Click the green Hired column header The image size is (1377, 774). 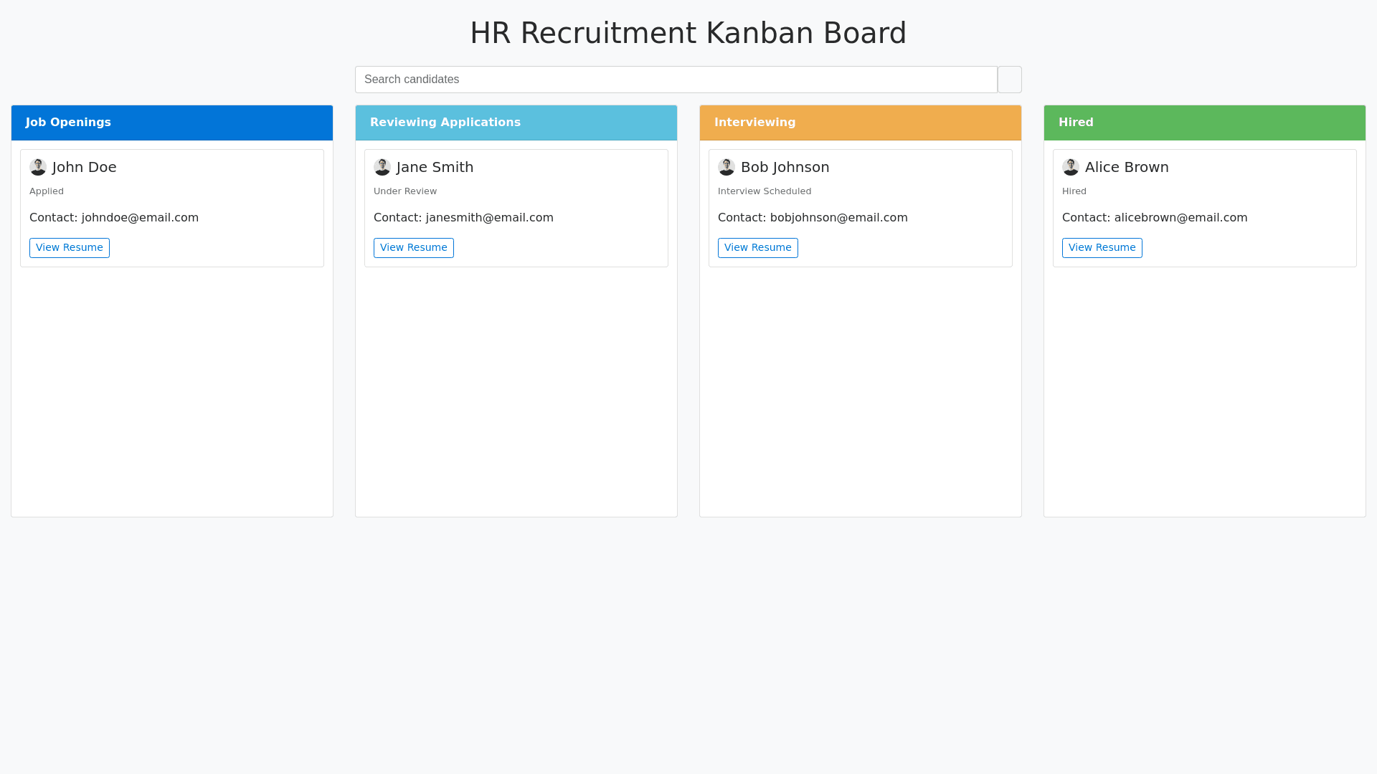tap(1205, 123)
